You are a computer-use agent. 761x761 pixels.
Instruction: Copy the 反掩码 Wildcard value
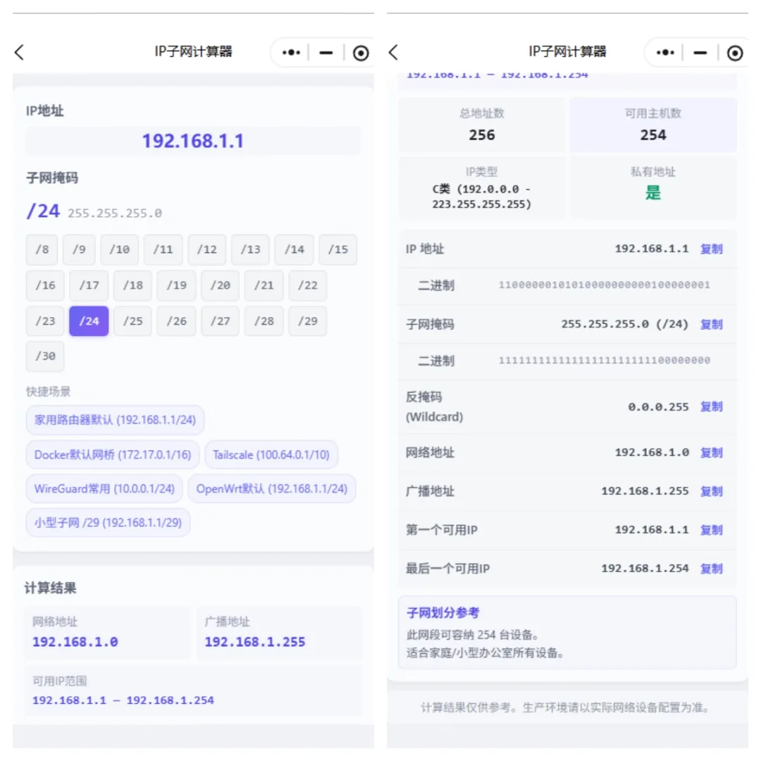point(712,407)
